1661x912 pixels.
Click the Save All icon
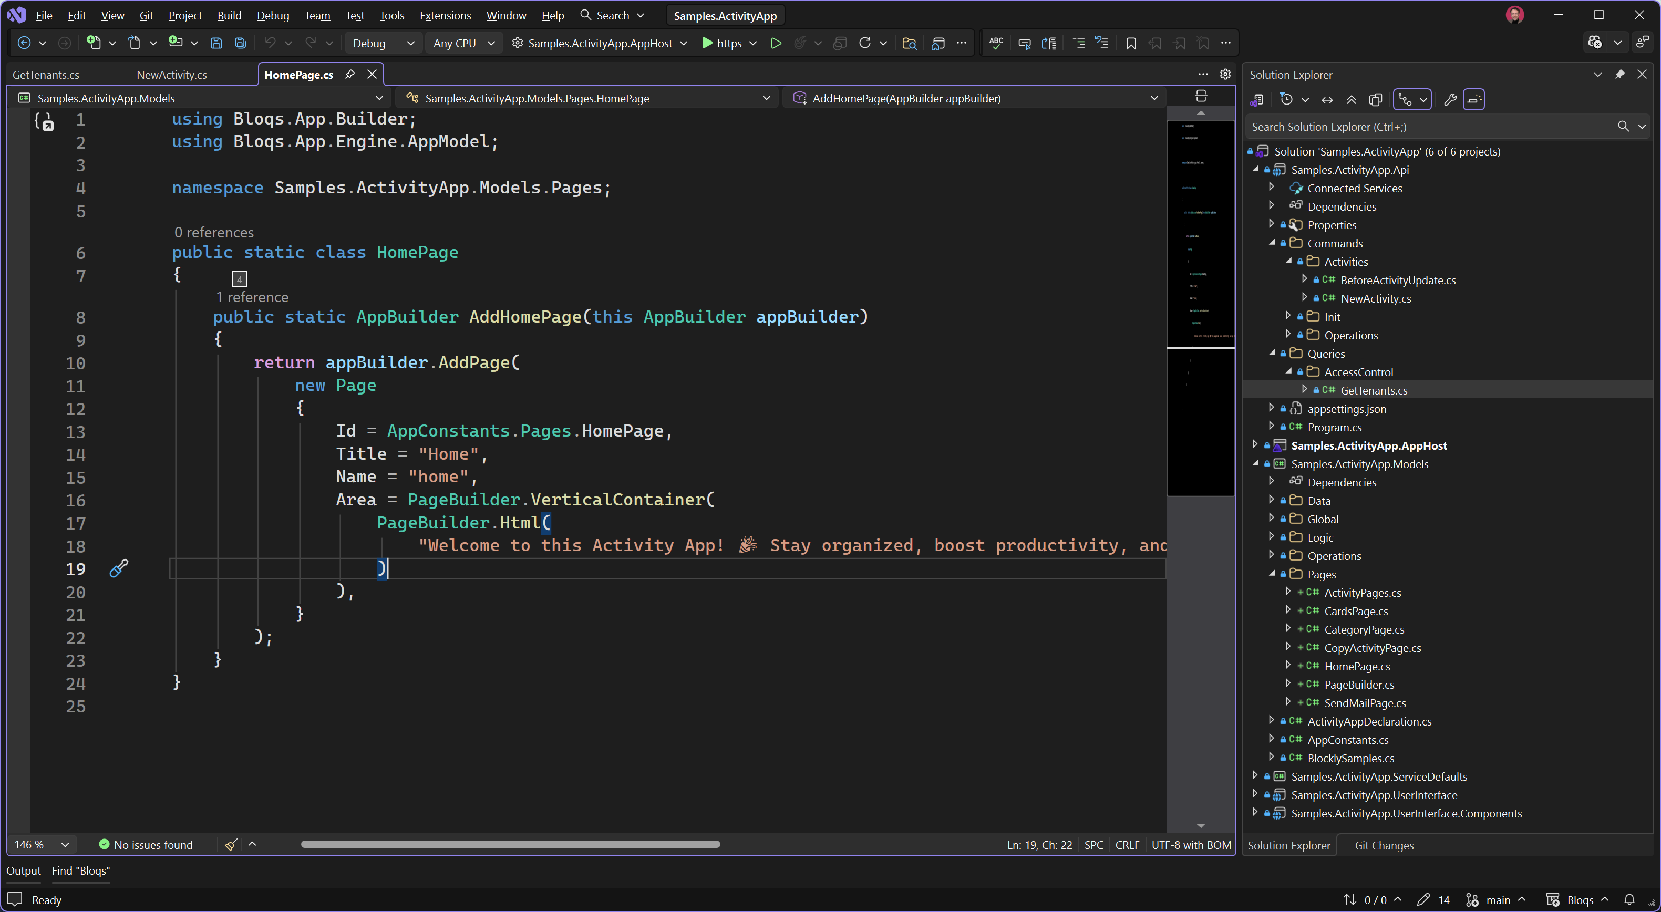(x=240, y=43)
